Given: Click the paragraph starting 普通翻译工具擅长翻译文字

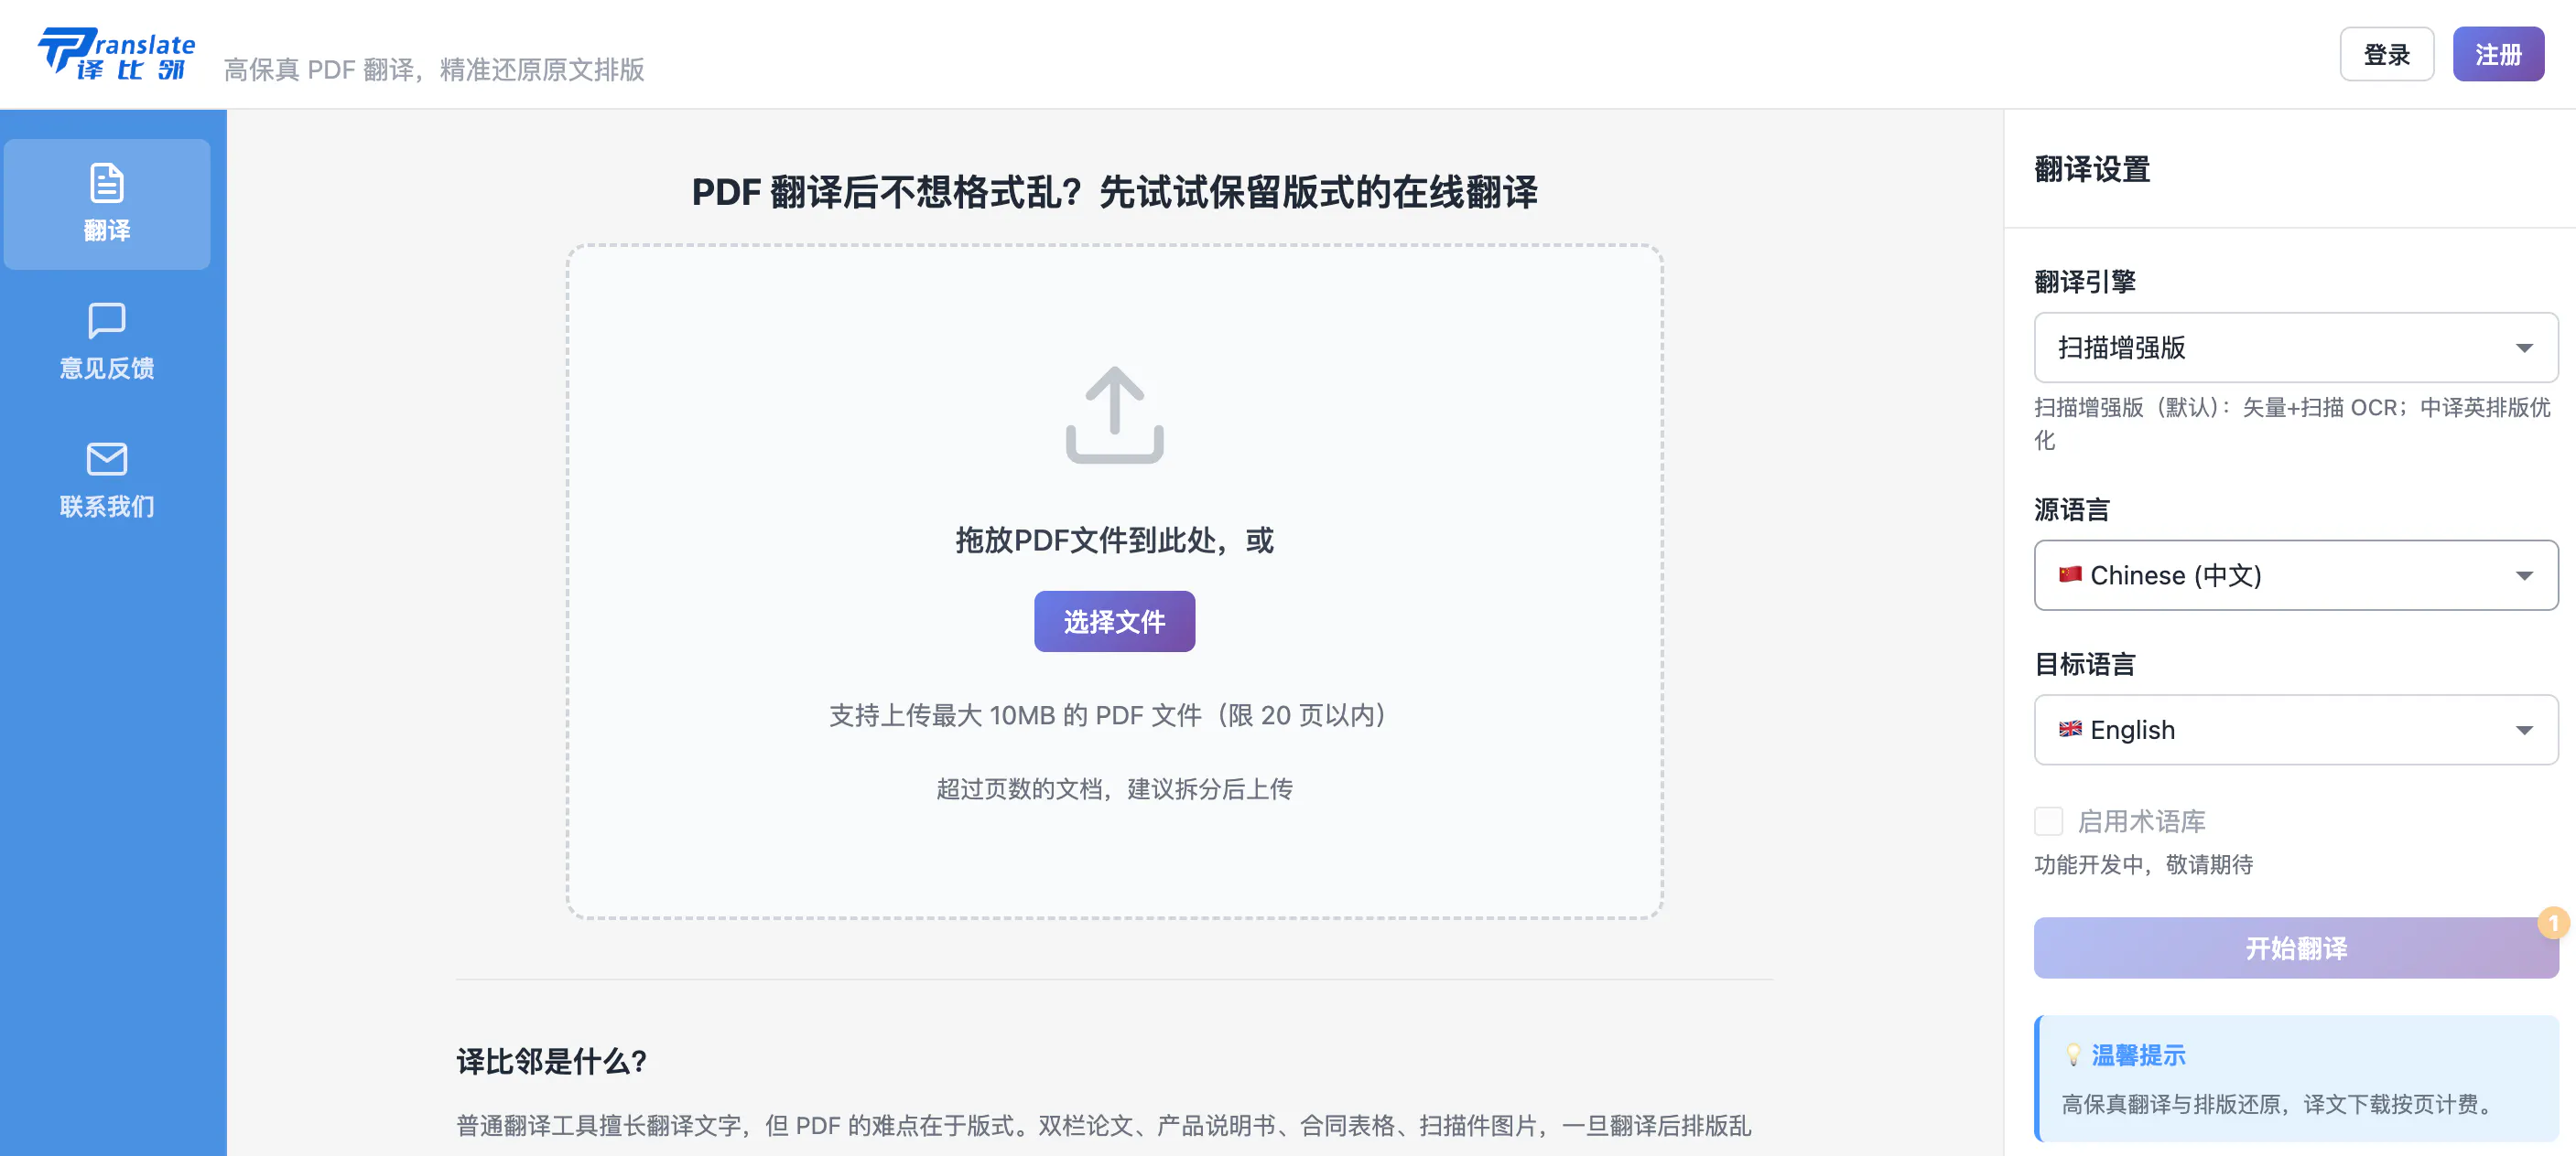Looking at the screenshot, I should [1104, 1126].
